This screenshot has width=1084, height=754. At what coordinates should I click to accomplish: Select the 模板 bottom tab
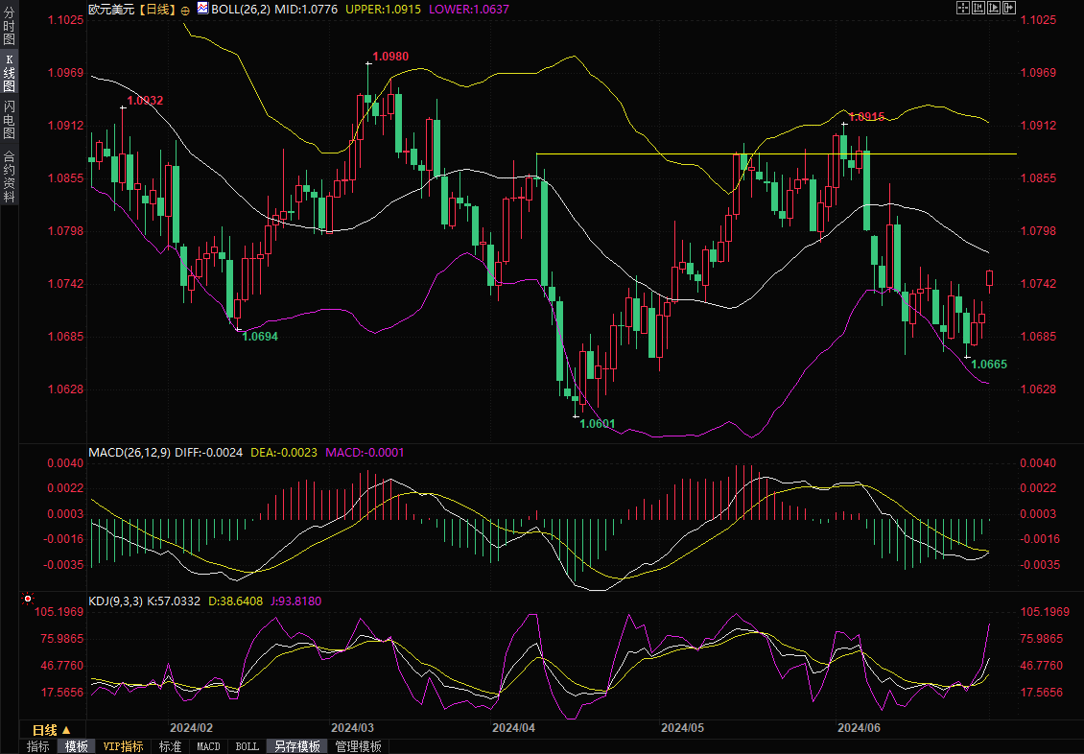click(76, 746)
